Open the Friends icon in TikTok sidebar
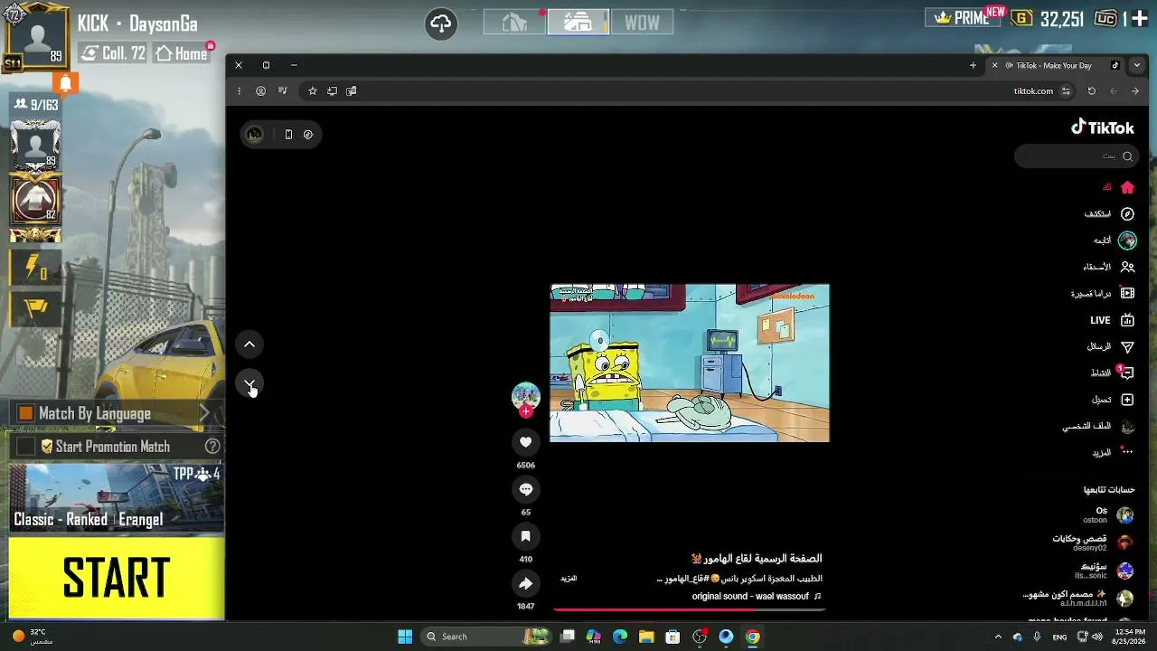Screen dimensions: 1157x651 point(1127,267)
